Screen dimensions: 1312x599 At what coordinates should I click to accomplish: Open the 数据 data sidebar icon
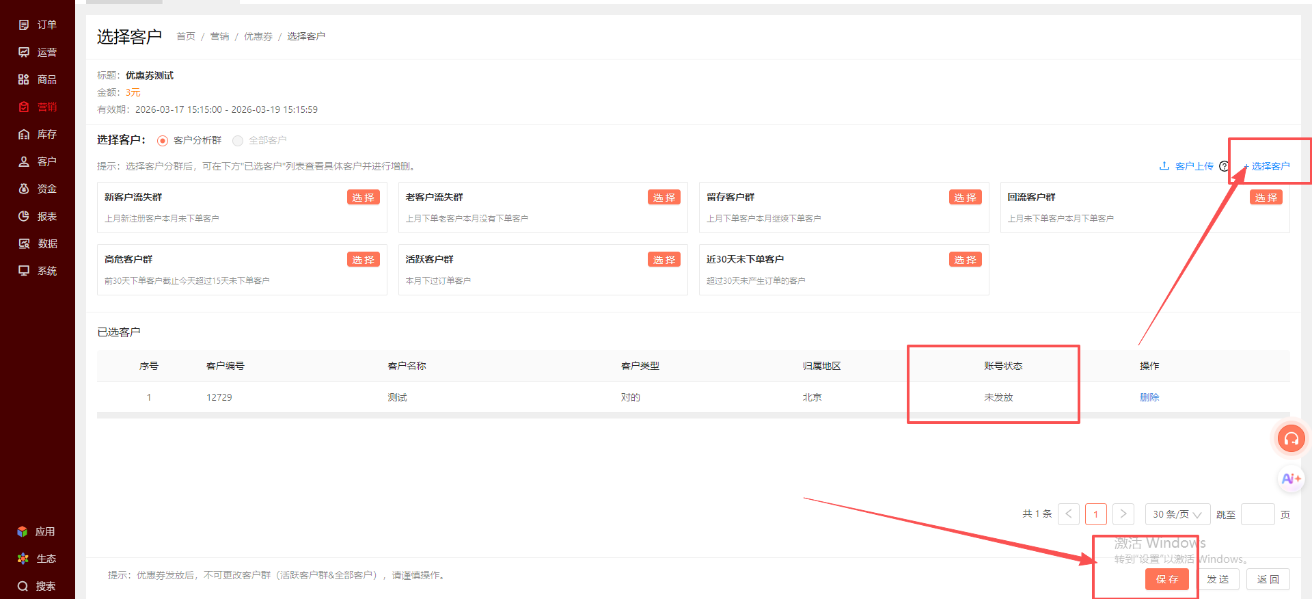click(24, 243)
